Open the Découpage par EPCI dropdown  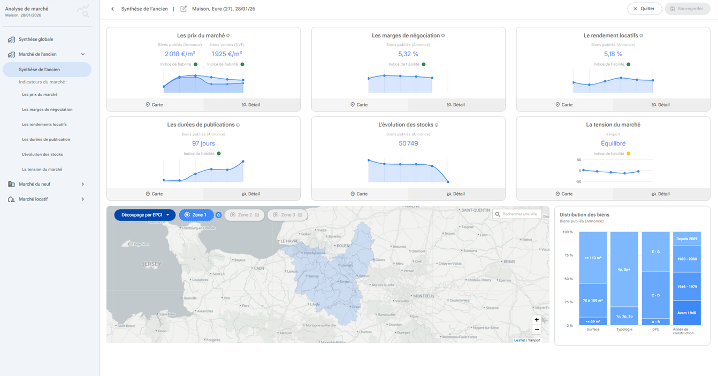pyautogui.click(x=145, y=215)
